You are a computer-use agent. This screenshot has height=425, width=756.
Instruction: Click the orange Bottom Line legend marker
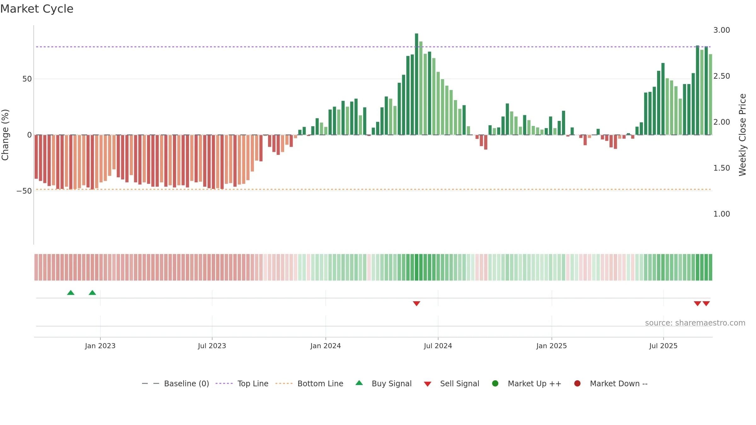284,383
